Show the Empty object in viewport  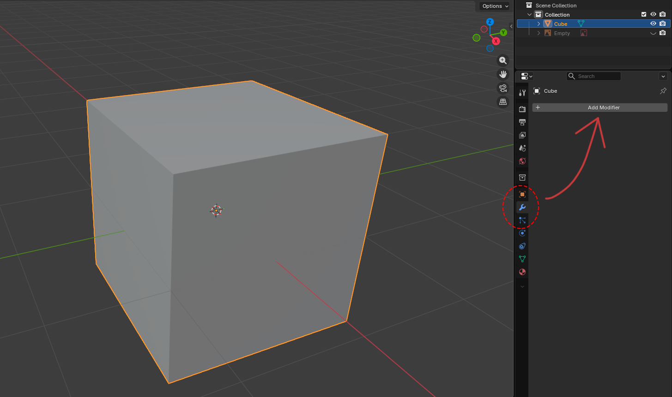click(653, 33)
